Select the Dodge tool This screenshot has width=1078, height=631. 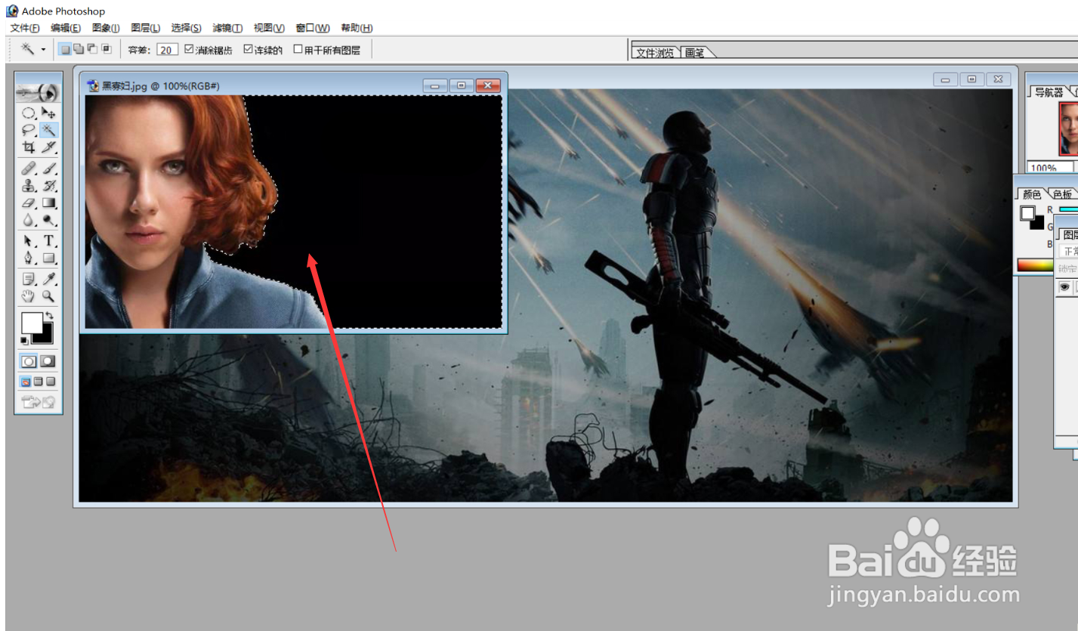coord(49,220)
